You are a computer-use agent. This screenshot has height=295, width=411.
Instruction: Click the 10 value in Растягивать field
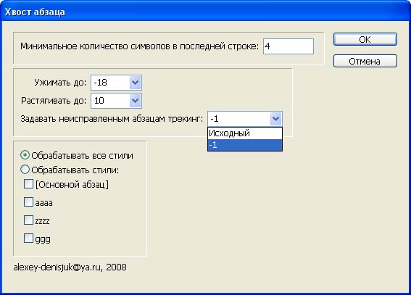[x=99, y=101]
